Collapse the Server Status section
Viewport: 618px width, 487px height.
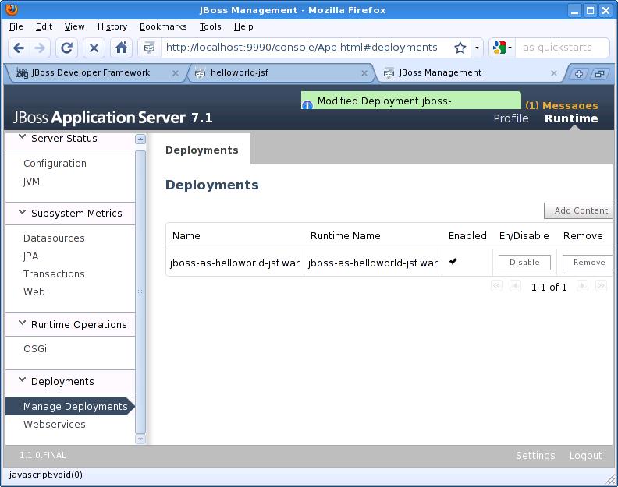click(23, 137)
